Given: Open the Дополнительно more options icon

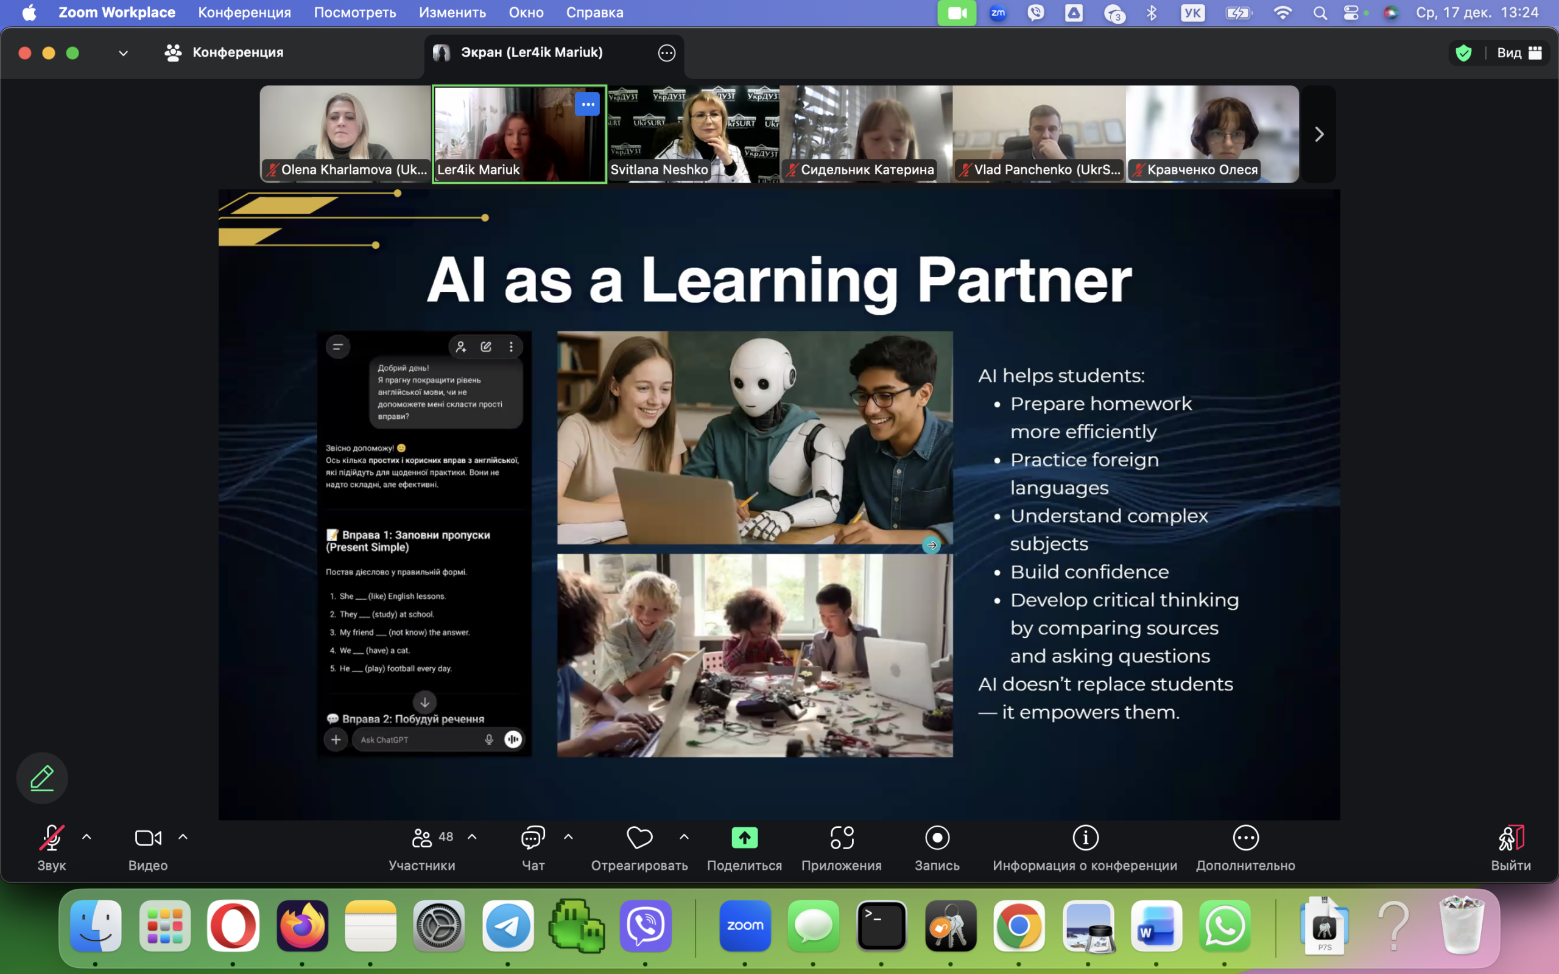Looking at the screenshot, I should [1245, 838].
